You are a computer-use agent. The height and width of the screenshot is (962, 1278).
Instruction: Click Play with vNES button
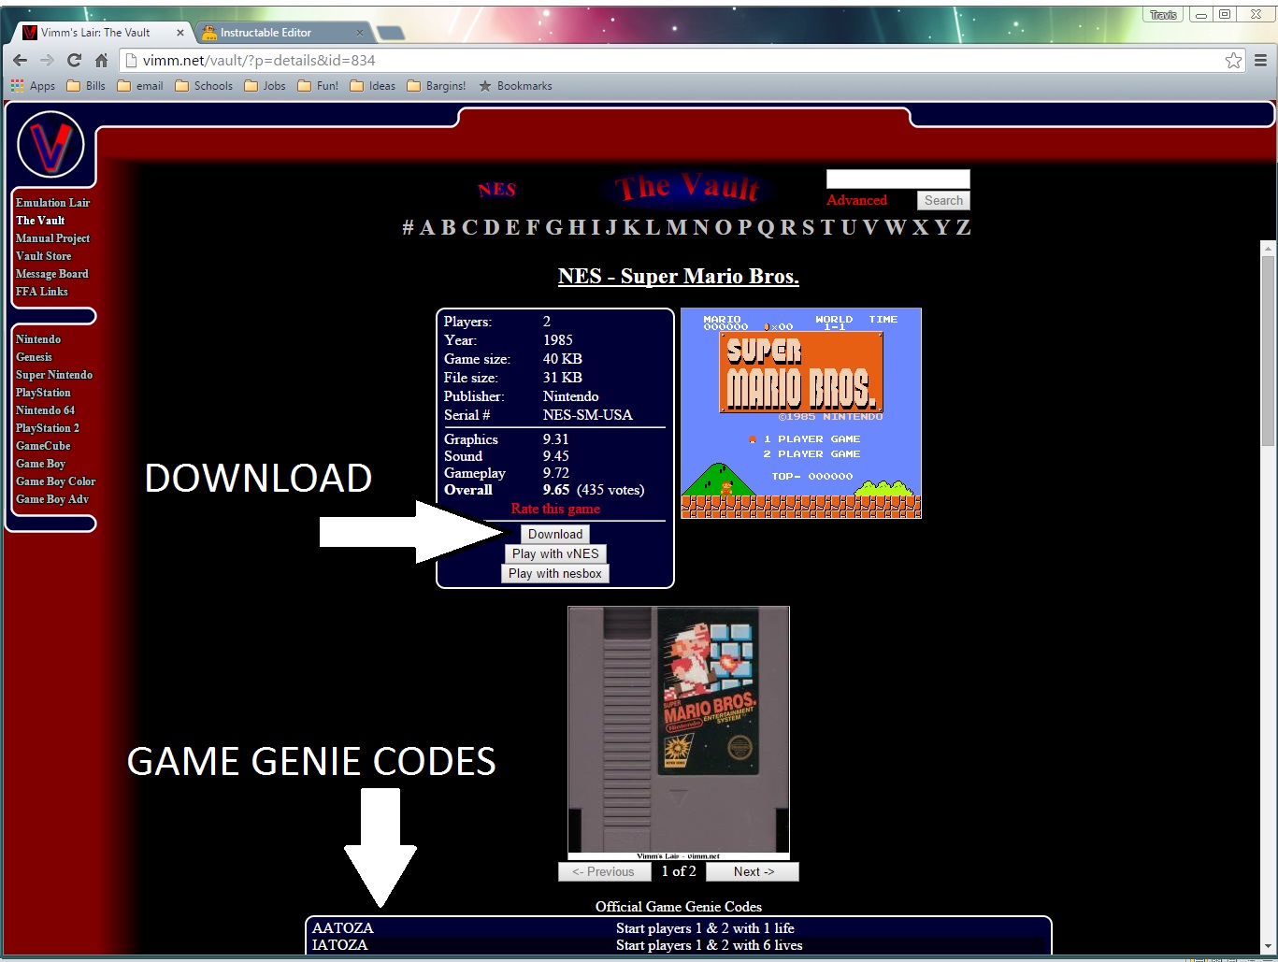555,553
